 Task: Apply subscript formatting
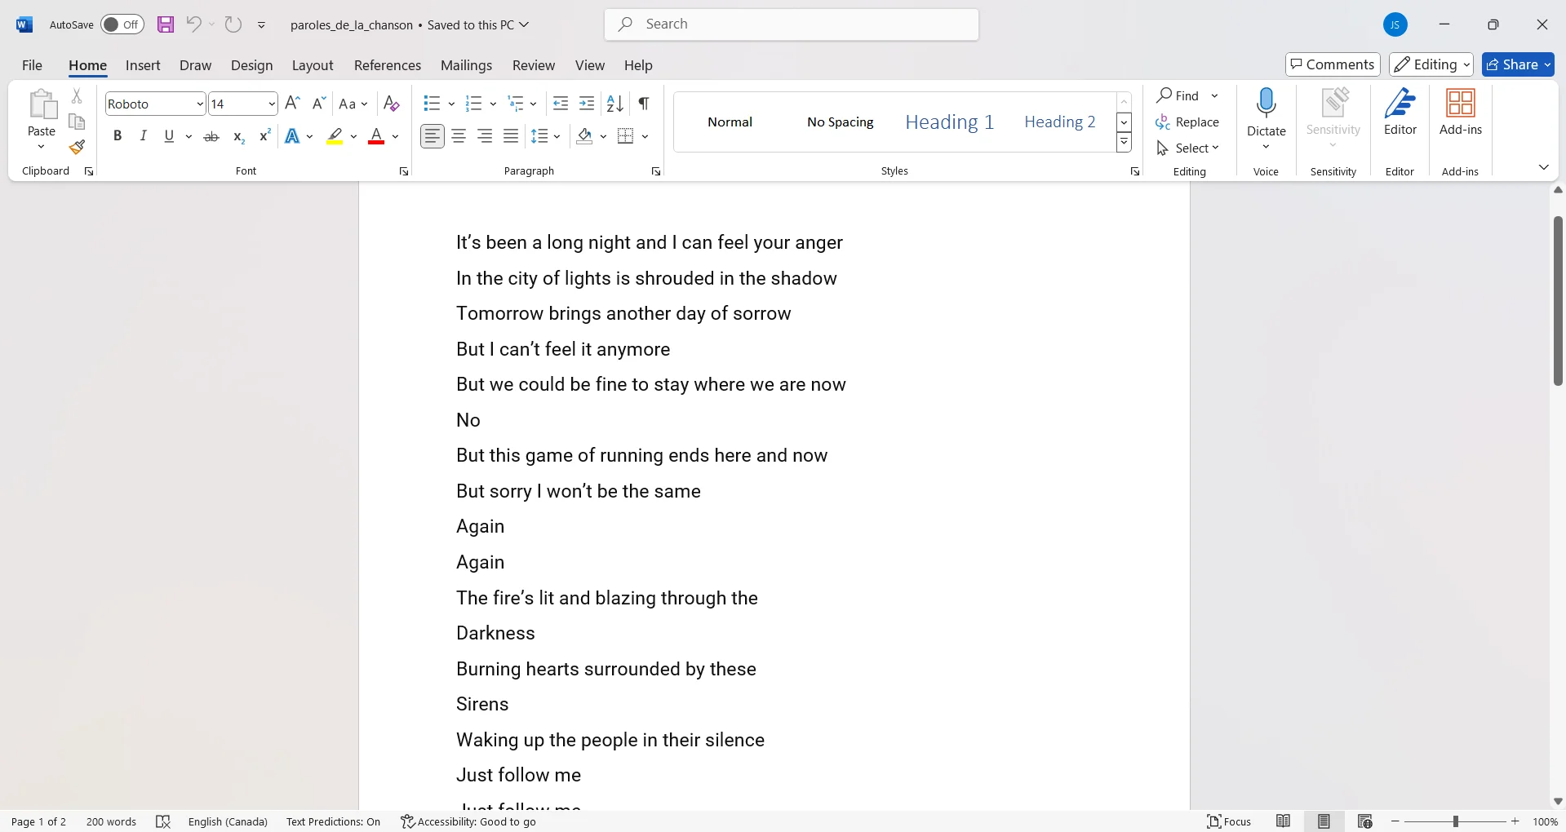[x=238, y=136]
